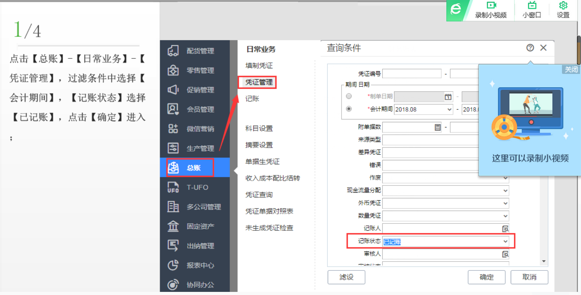Click the green browser e logo
This screenshot has width=581, height=295.
456,9
